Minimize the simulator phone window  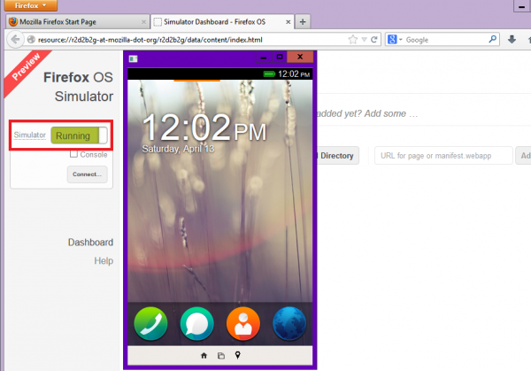coord(263,57)
